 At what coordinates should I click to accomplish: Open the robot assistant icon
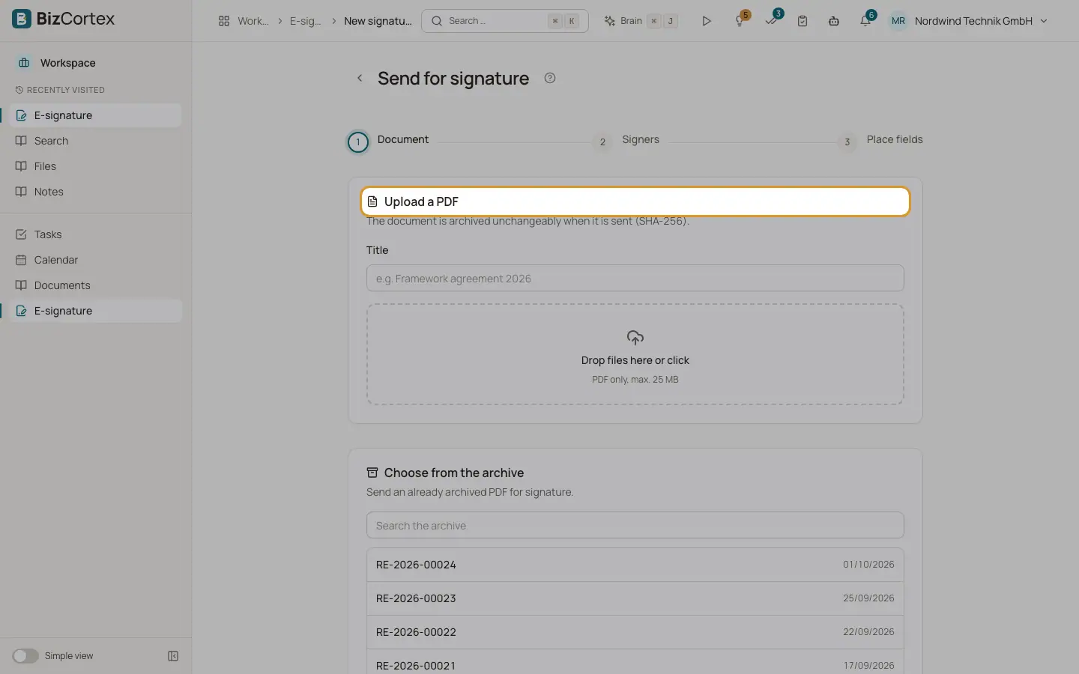[x=834, y=21]
